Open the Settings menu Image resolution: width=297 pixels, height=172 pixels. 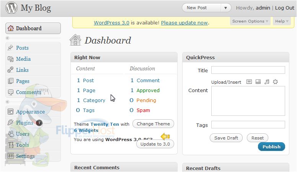click(33, 156)
